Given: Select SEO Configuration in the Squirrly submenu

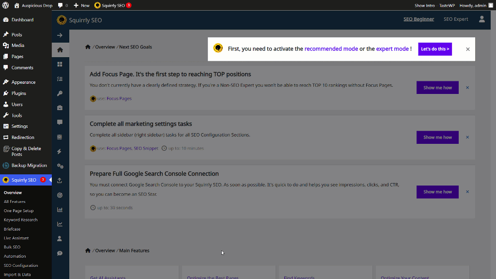Looking at the screenshot, I should tap(21, 265).
